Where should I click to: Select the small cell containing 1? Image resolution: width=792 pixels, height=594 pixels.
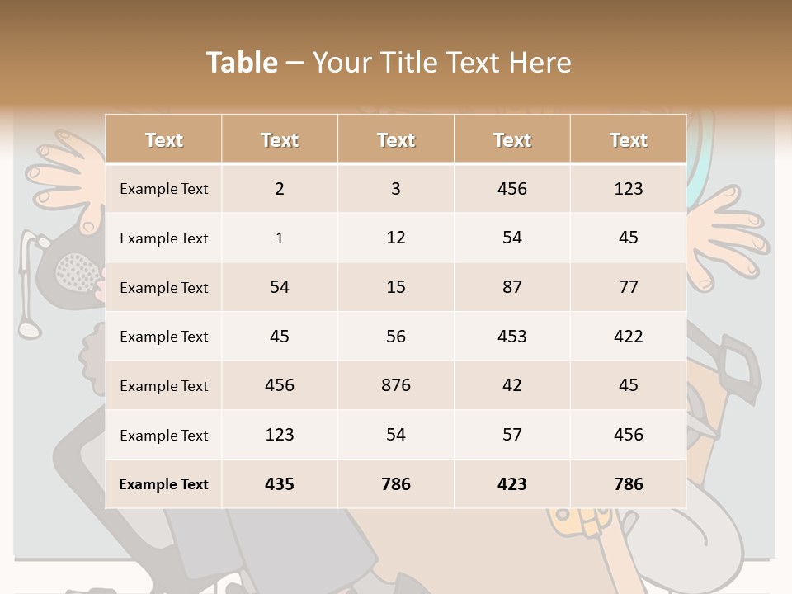click(280, 238)
